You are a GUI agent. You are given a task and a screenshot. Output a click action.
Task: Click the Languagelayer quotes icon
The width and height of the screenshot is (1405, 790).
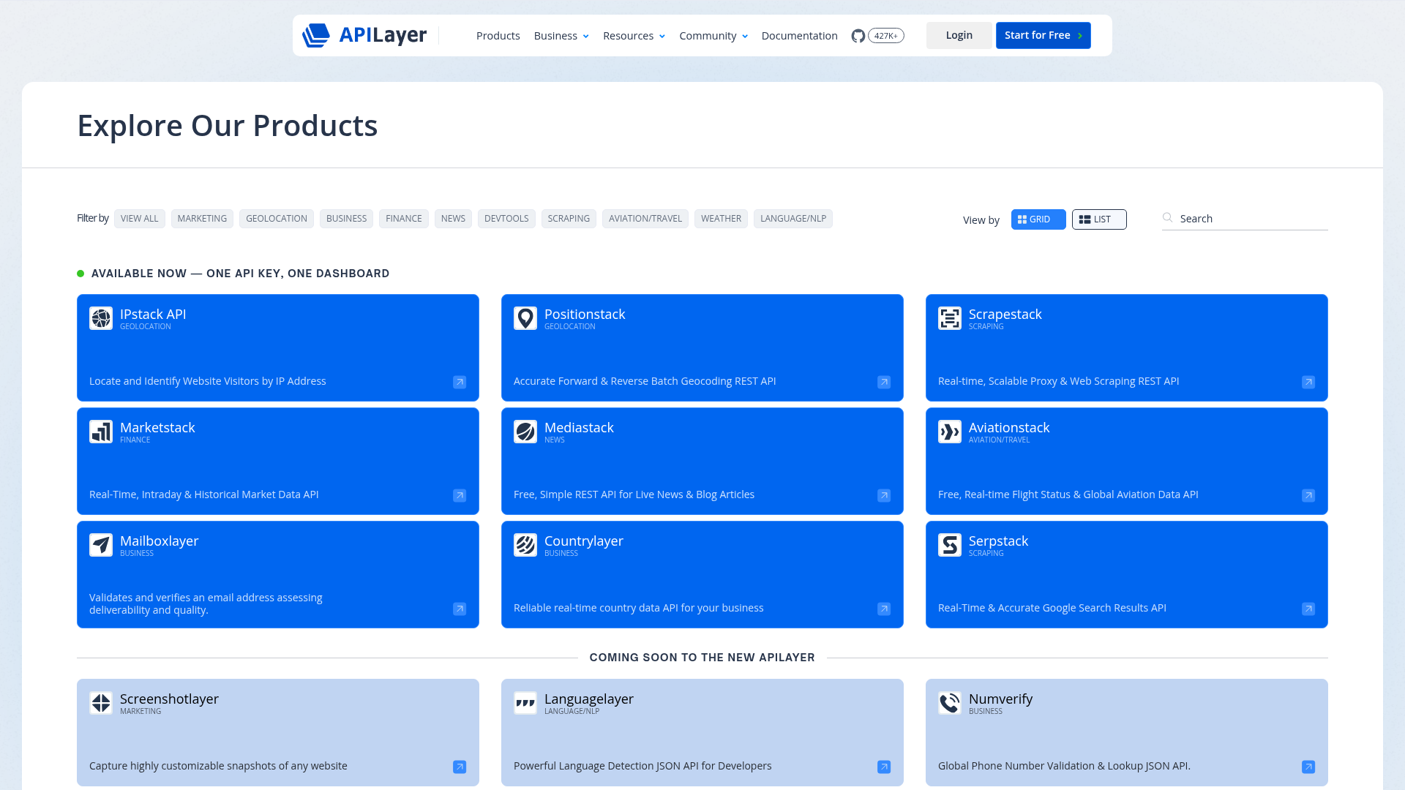pyautogui.click(x=525, y=703)
